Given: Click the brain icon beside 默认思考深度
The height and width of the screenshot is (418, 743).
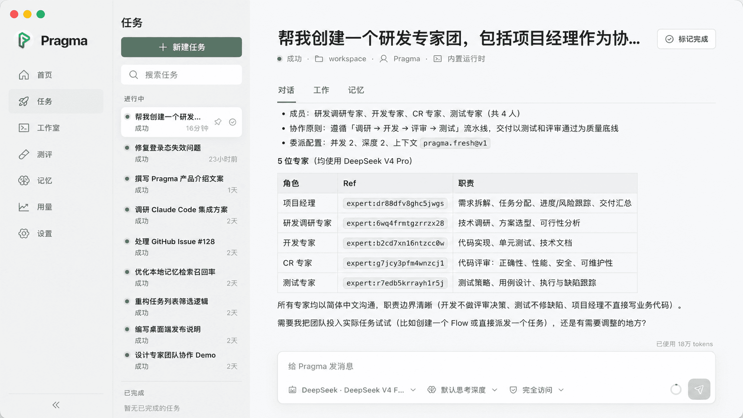Looking at the screenshot, I should tap(431, 390).
